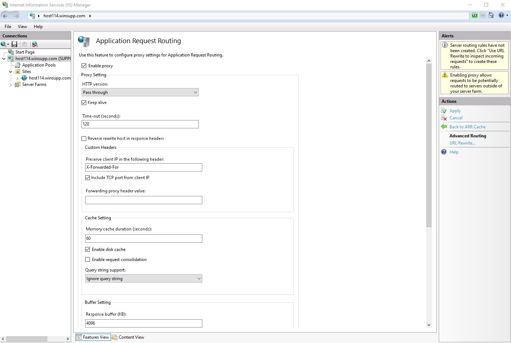Click the Stop icon in toolbar
The width and height of the screenshot is (511, 343).
click(483, 15)
